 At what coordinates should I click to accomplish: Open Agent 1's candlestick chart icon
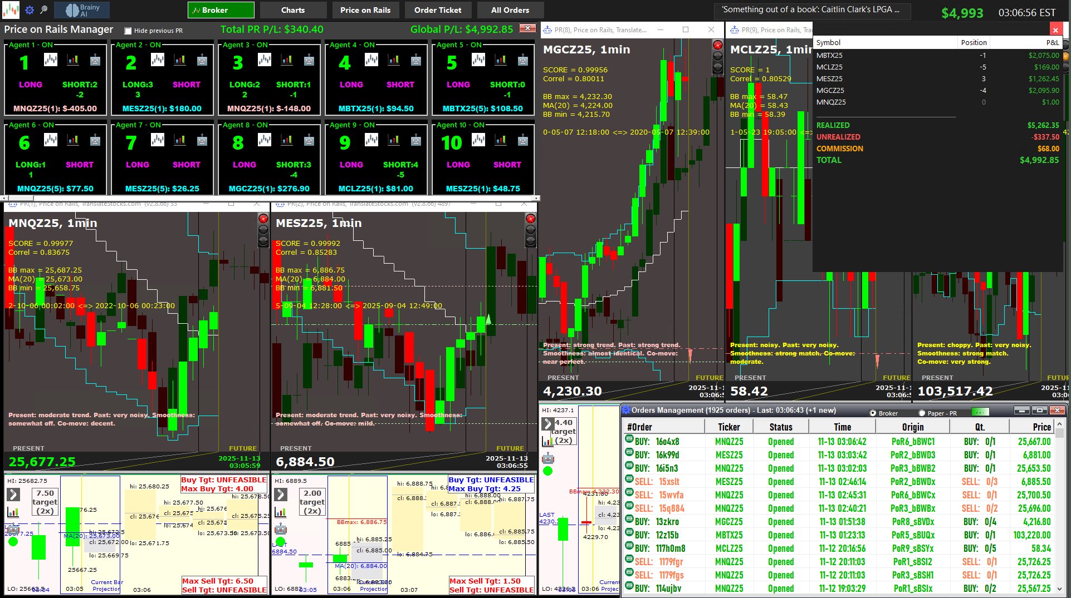coord(51,60)
